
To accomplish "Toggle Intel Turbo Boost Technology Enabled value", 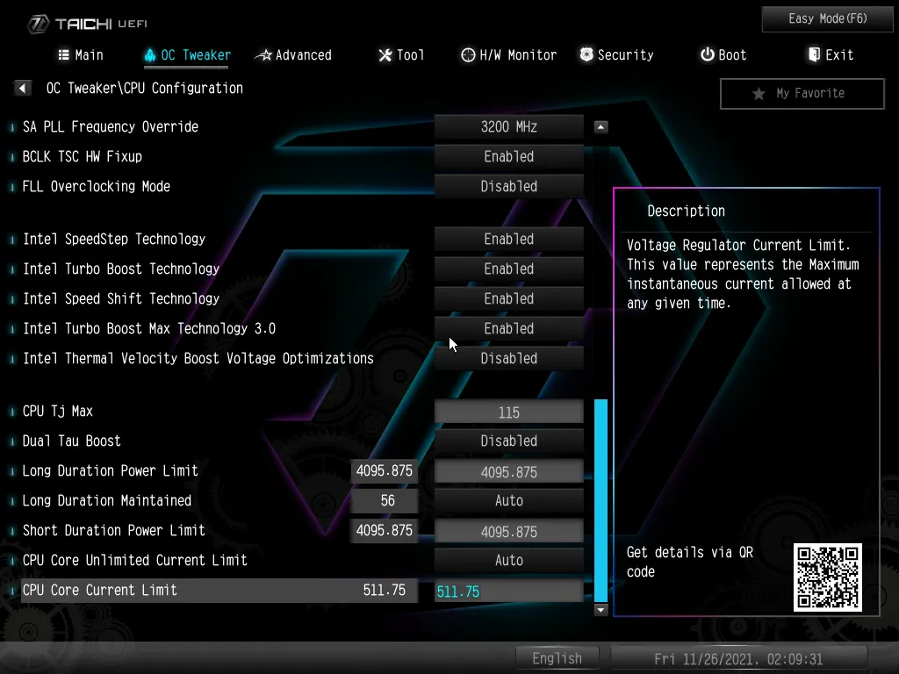I will click(x=509, y=269).
